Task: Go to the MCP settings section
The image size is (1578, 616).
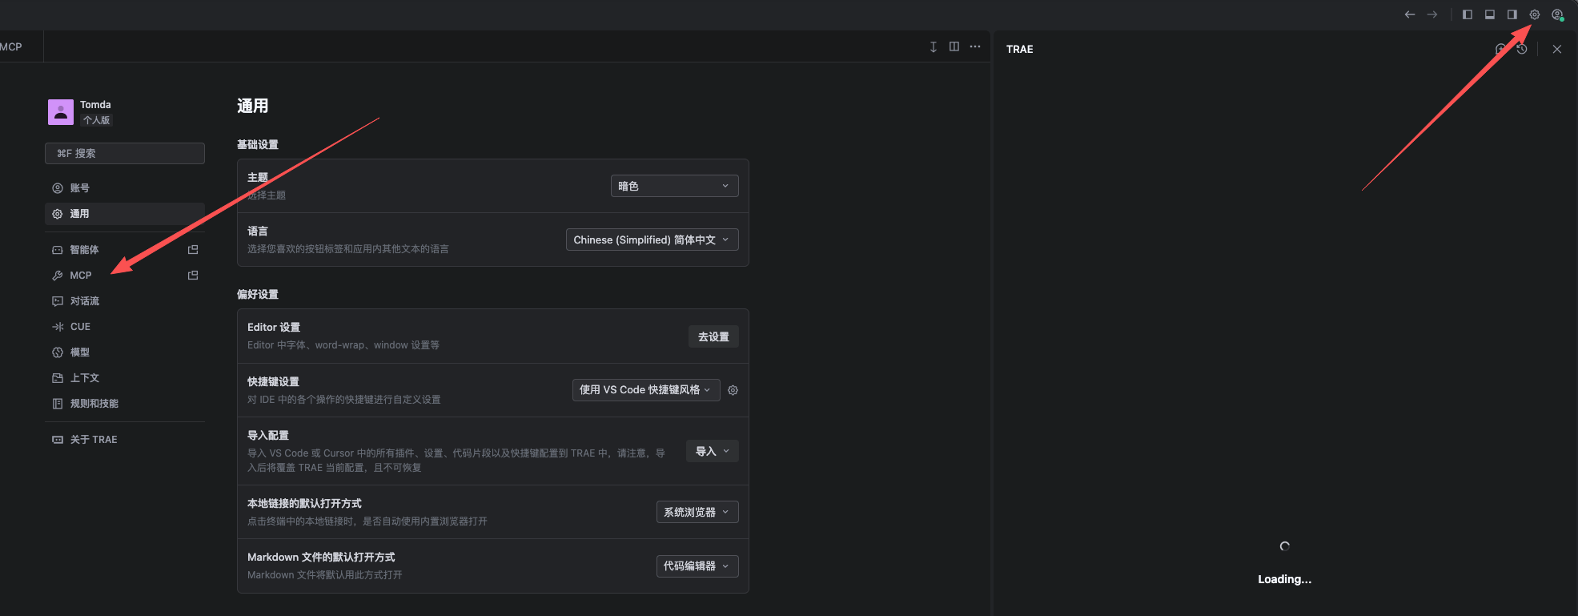Action: 125,276
